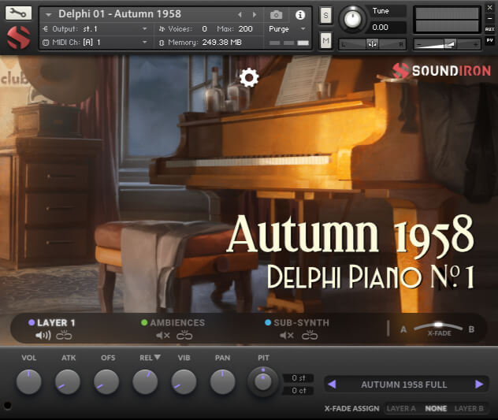
Task: Click the memory chip icon
Action: (162, 43)
